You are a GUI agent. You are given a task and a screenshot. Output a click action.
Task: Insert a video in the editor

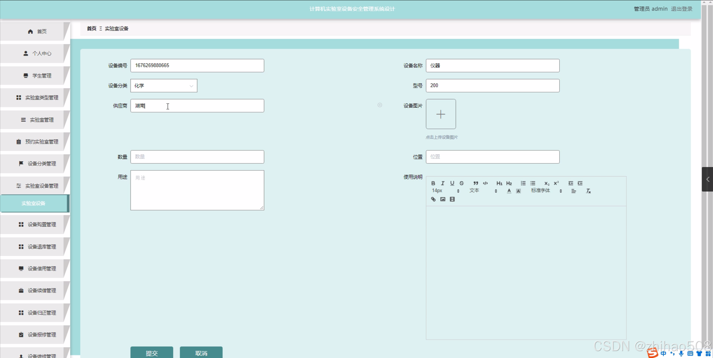pyautogui.click(x=452, y=199)
